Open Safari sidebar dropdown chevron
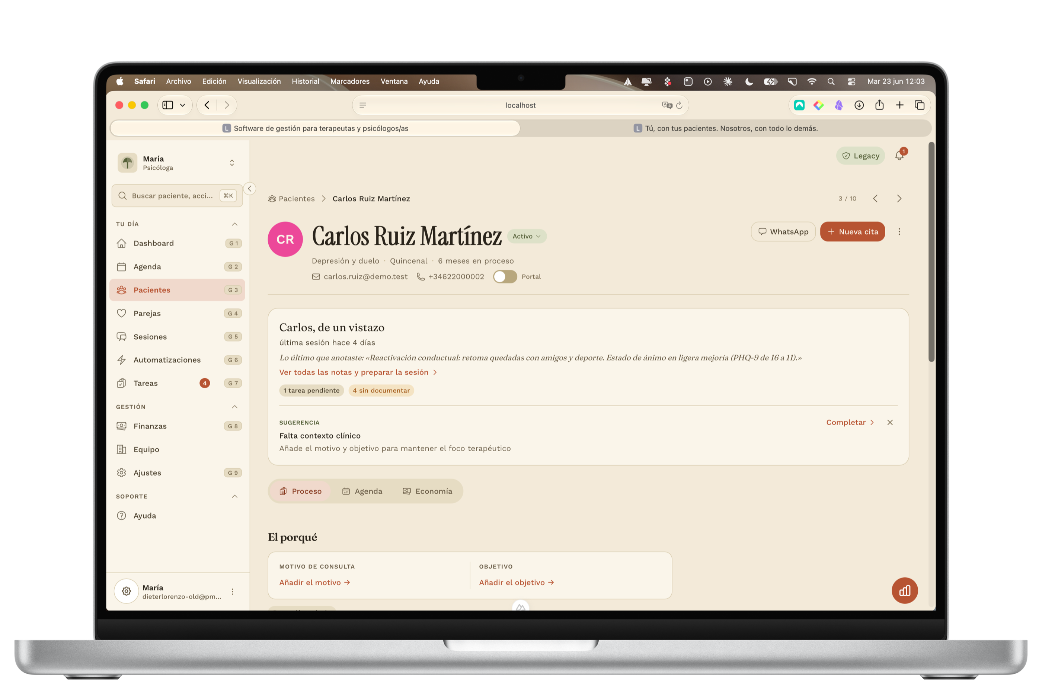Viewport: 1042px width, 686px height. point(183,105)
